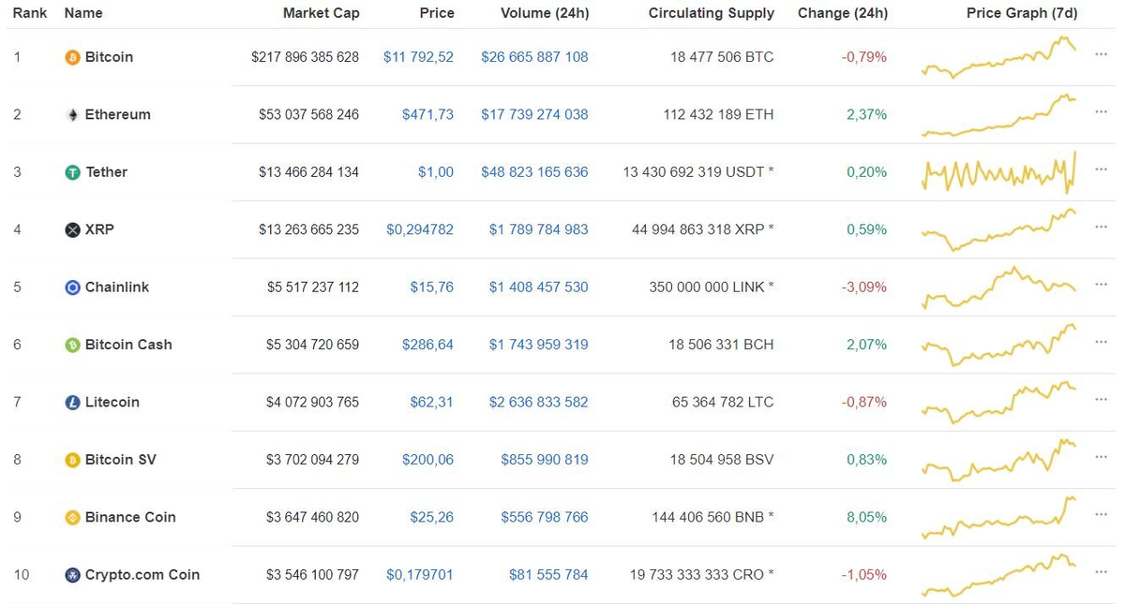
Task: Sort table by Circulating Supply header
Action: (x=712, y=13)
